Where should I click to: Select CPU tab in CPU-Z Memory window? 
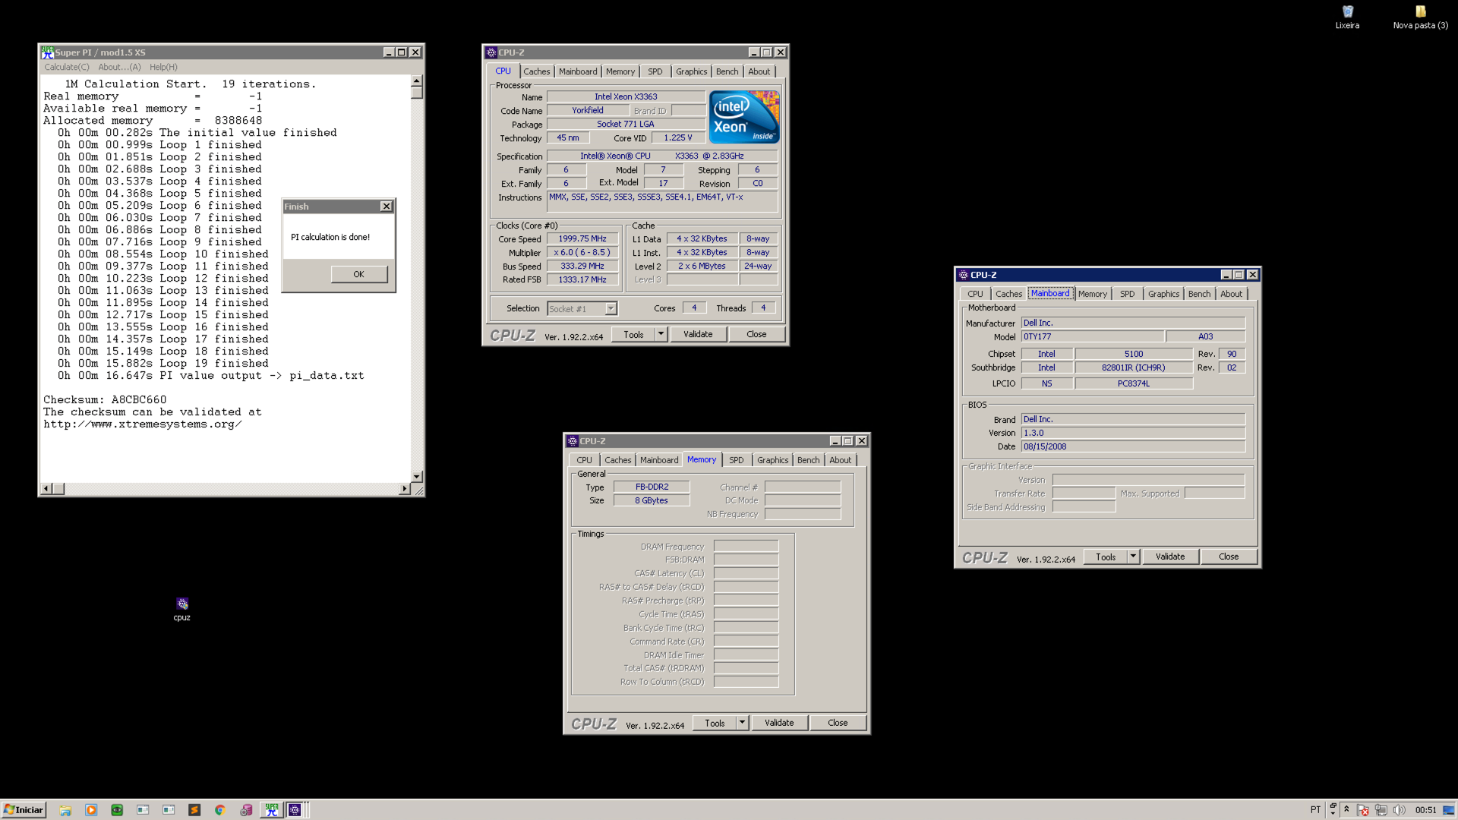585,460
